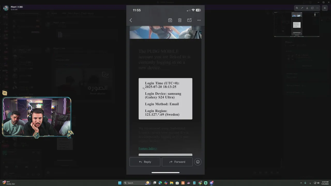Screen dimensions: 331x186
Task: Open the weather widget showing 78°F
Action: [8, 183]
